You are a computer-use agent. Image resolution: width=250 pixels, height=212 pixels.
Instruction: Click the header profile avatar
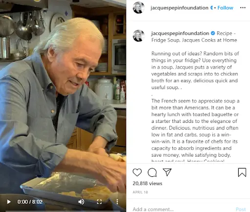pos(139,7)
